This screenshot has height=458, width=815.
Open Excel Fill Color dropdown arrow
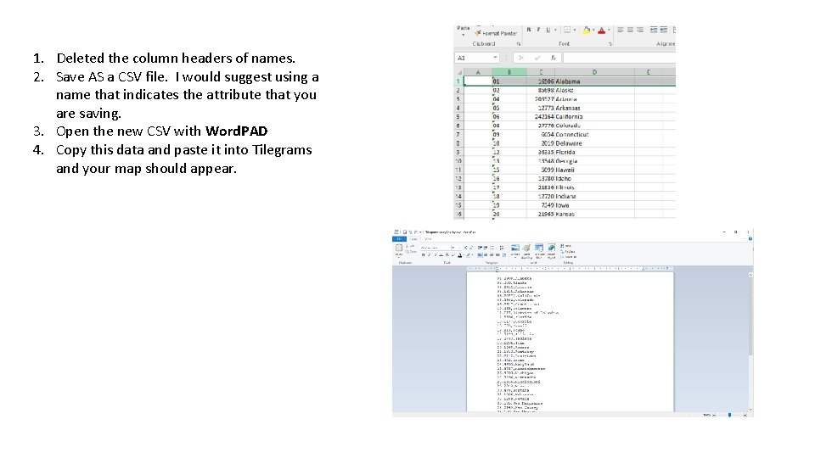[x=593, y=31]
